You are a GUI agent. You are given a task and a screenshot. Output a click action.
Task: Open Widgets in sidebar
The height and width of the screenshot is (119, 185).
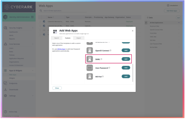click(x=12, y=78)
